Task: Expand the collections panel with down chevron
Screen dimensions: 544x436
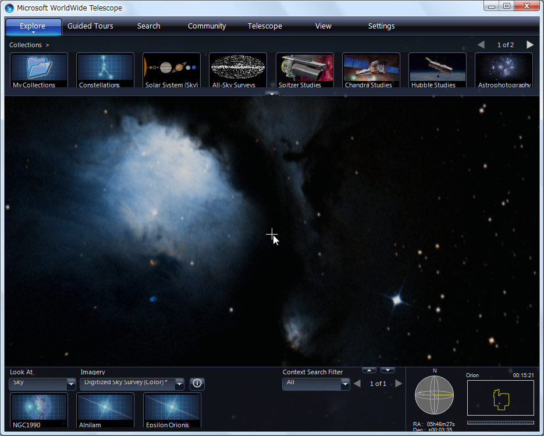Action: tap(272, 94)
